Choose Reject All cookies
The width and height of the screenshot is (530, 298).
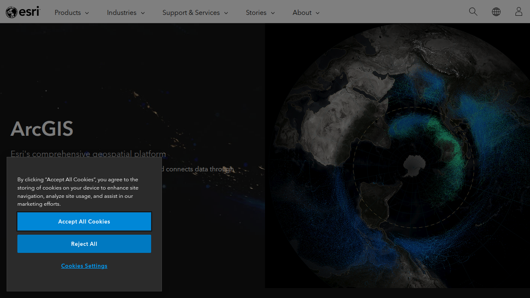click(84, 244)
